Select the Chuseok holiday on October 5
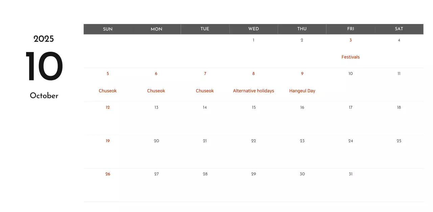Viewport: 433px width, 212px height. [x=108, y=91]
